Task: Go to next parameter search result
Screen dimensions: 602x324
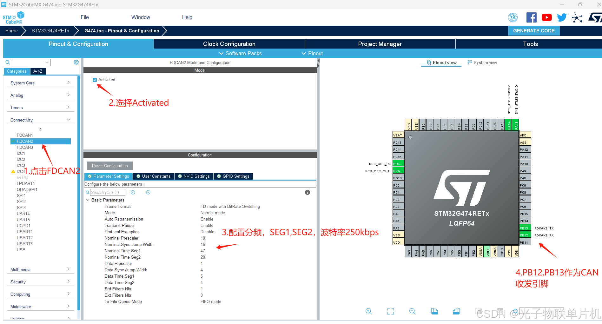Action: tap(148, 192)
